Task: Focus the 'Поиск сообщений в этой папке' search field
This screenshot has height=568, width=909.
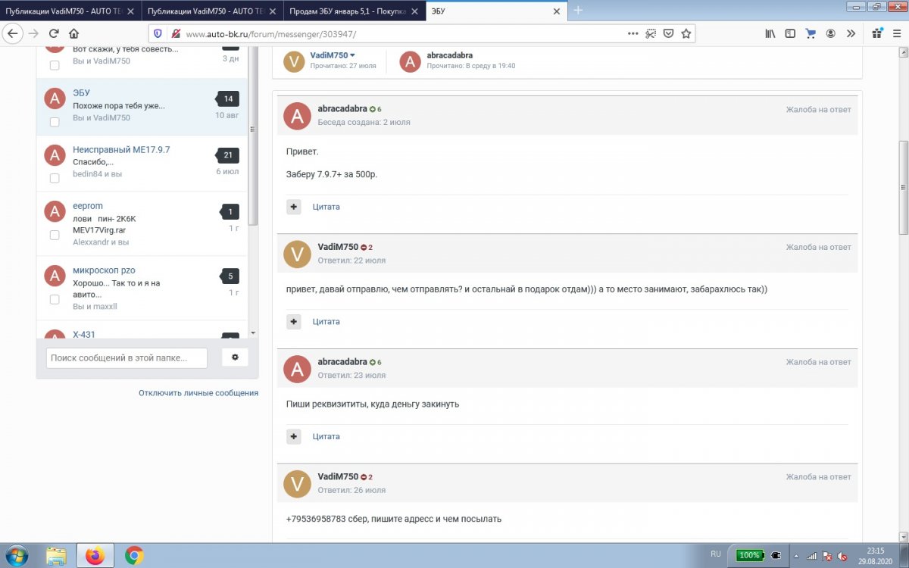Action: (x=127, y=357)
